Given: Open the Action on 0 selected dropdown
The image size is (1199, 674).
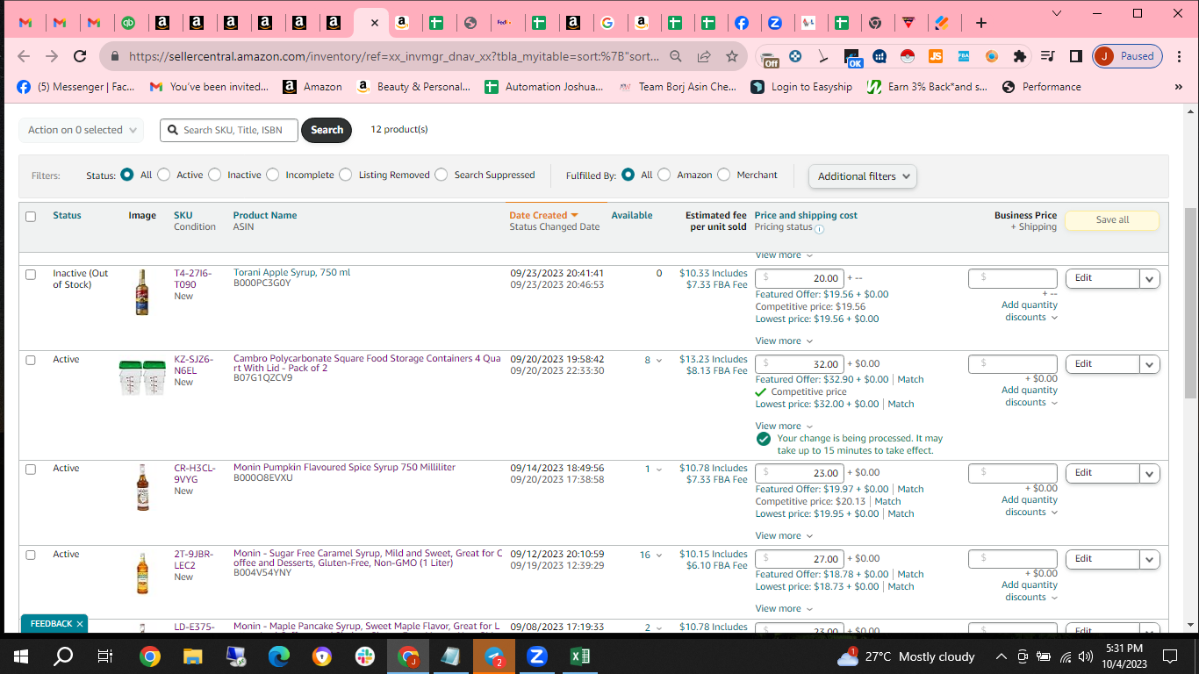Looking at the screenshot, I should click(x=82, y=130).
